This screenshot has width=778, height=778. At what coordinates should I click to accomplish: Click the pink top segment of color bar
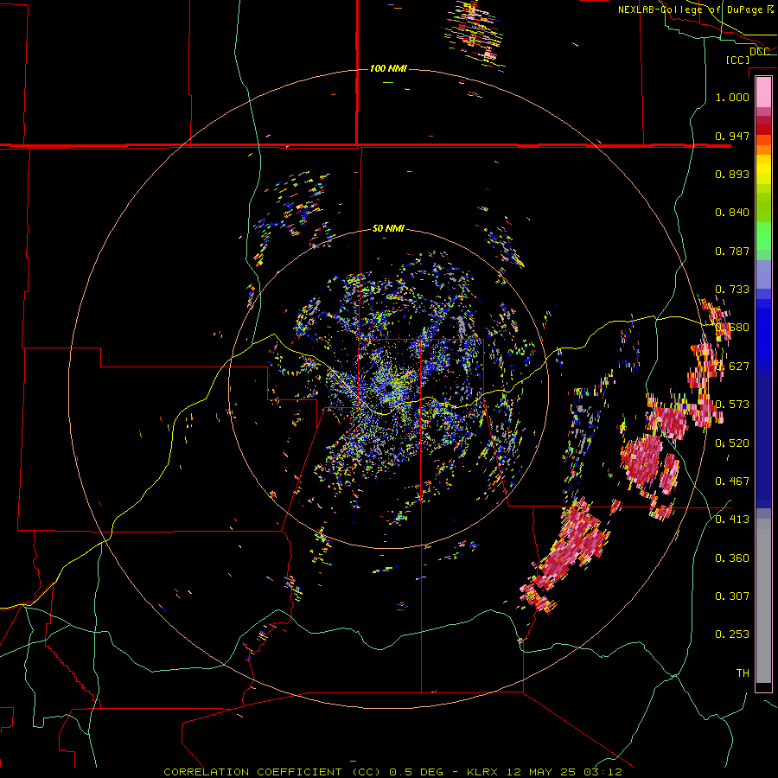pos(763,92)
